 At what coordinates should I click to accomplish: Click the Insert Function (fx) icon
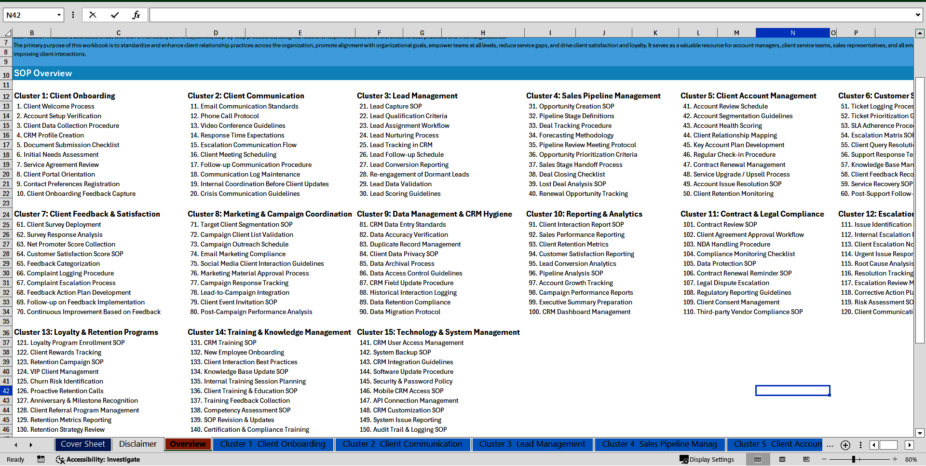(136, 15)
